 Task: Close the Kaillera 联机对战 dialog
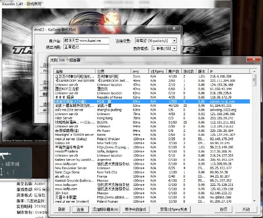point(174,29)
